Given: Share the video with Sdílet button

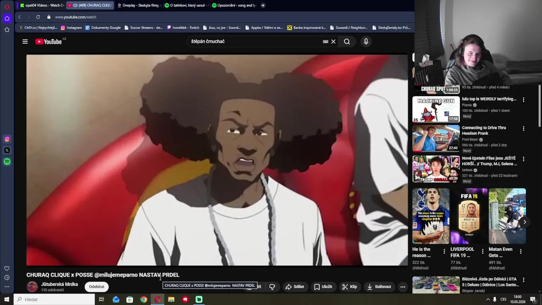Looking at the screenshot, I should click(x=295, y=287).
